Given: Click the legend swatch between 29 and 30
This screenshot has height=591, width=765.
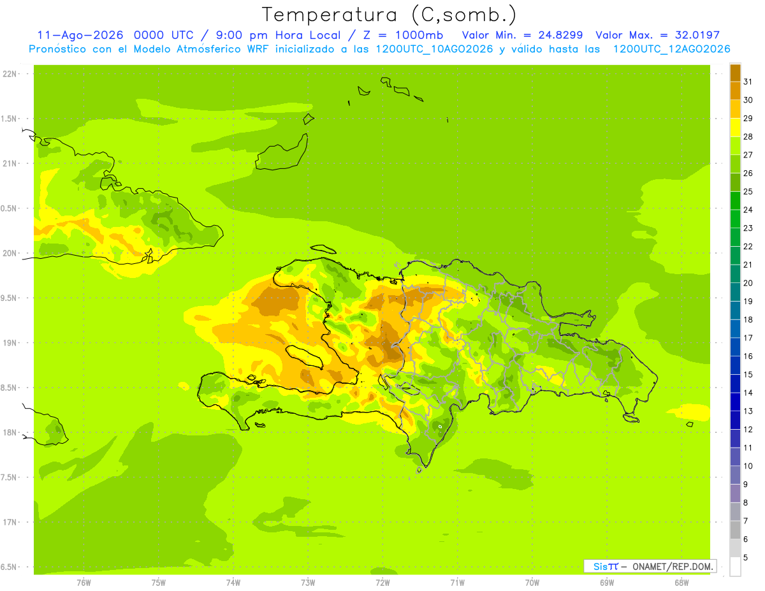Looking at the screenshot, I should coord(735,109).
